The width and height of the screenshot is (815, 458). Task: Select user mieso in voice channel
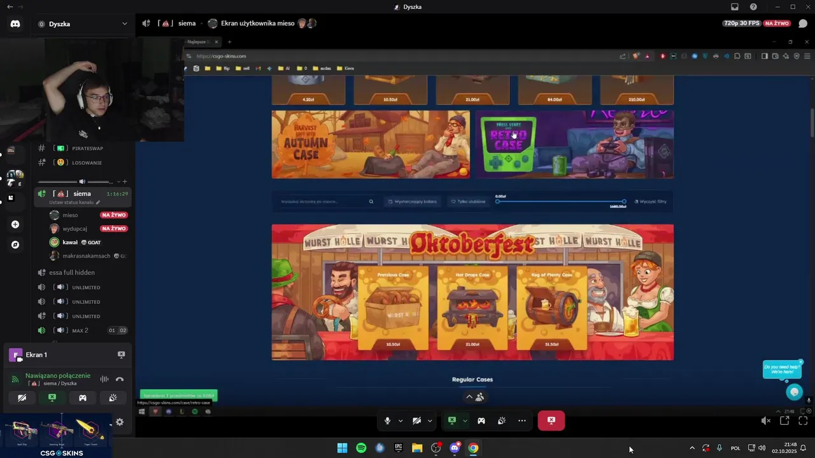click(x=88, y=215)
